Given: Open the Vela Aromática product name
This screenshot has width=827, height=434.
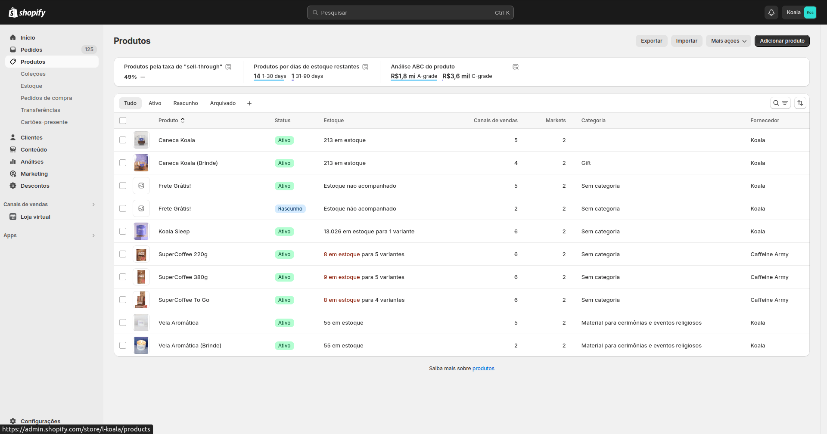Looking at the screenshot, I should [x=178, y=322].
